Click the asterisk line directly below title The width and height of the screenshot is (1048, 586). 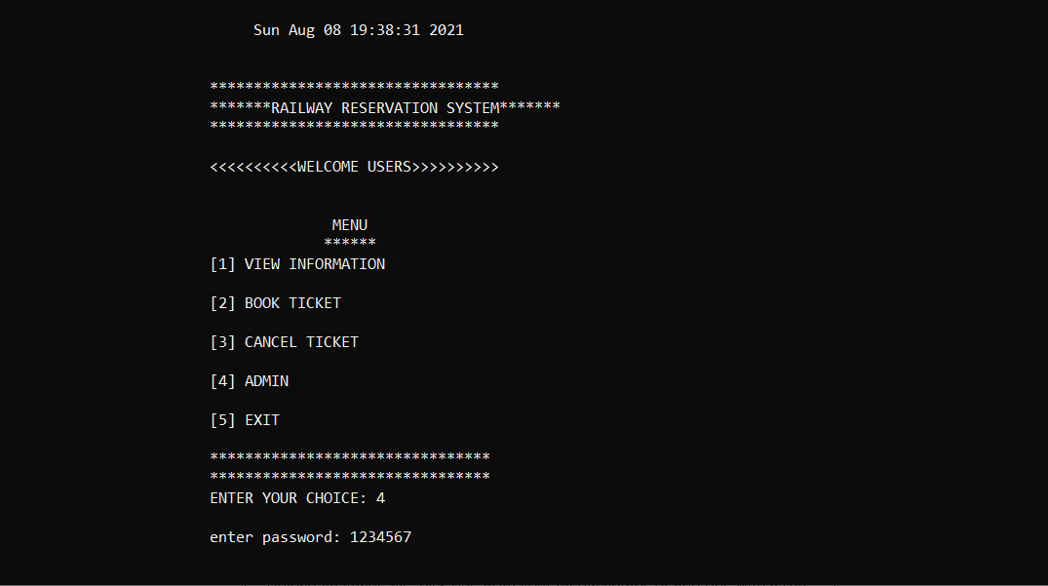pos(354,127)
